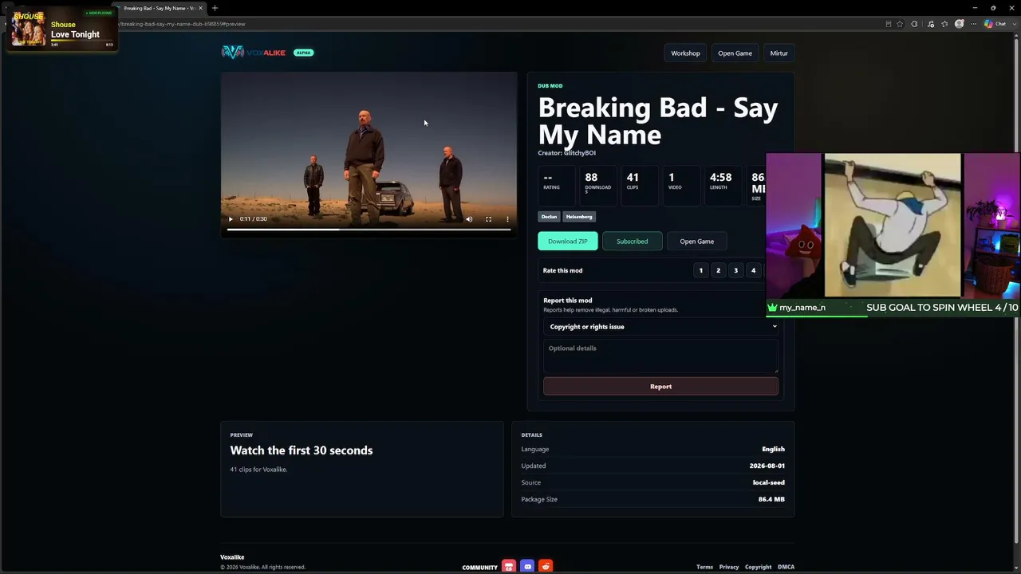Open the browser settings and more menu
Screen dimensions: 1021x574
click(x=973, y=24)
